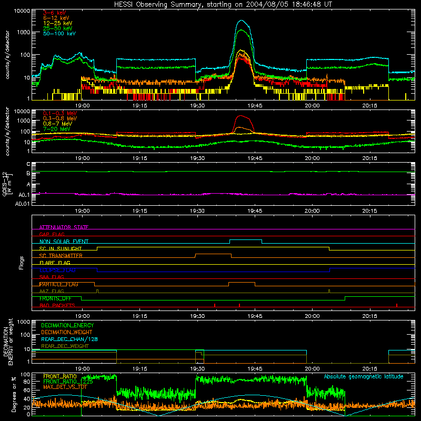Click the B class tick label on GOES panel
The width and height of the screenshot is (421, 421).
click(x=28, y=174)
